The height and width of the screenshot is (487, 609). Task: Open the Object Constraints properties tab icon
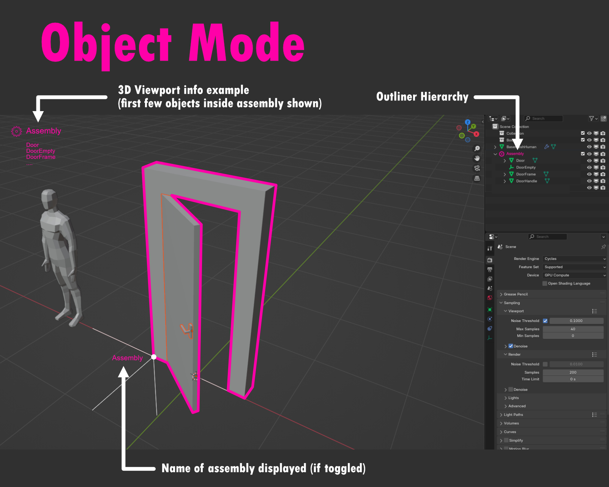point(490,328)
